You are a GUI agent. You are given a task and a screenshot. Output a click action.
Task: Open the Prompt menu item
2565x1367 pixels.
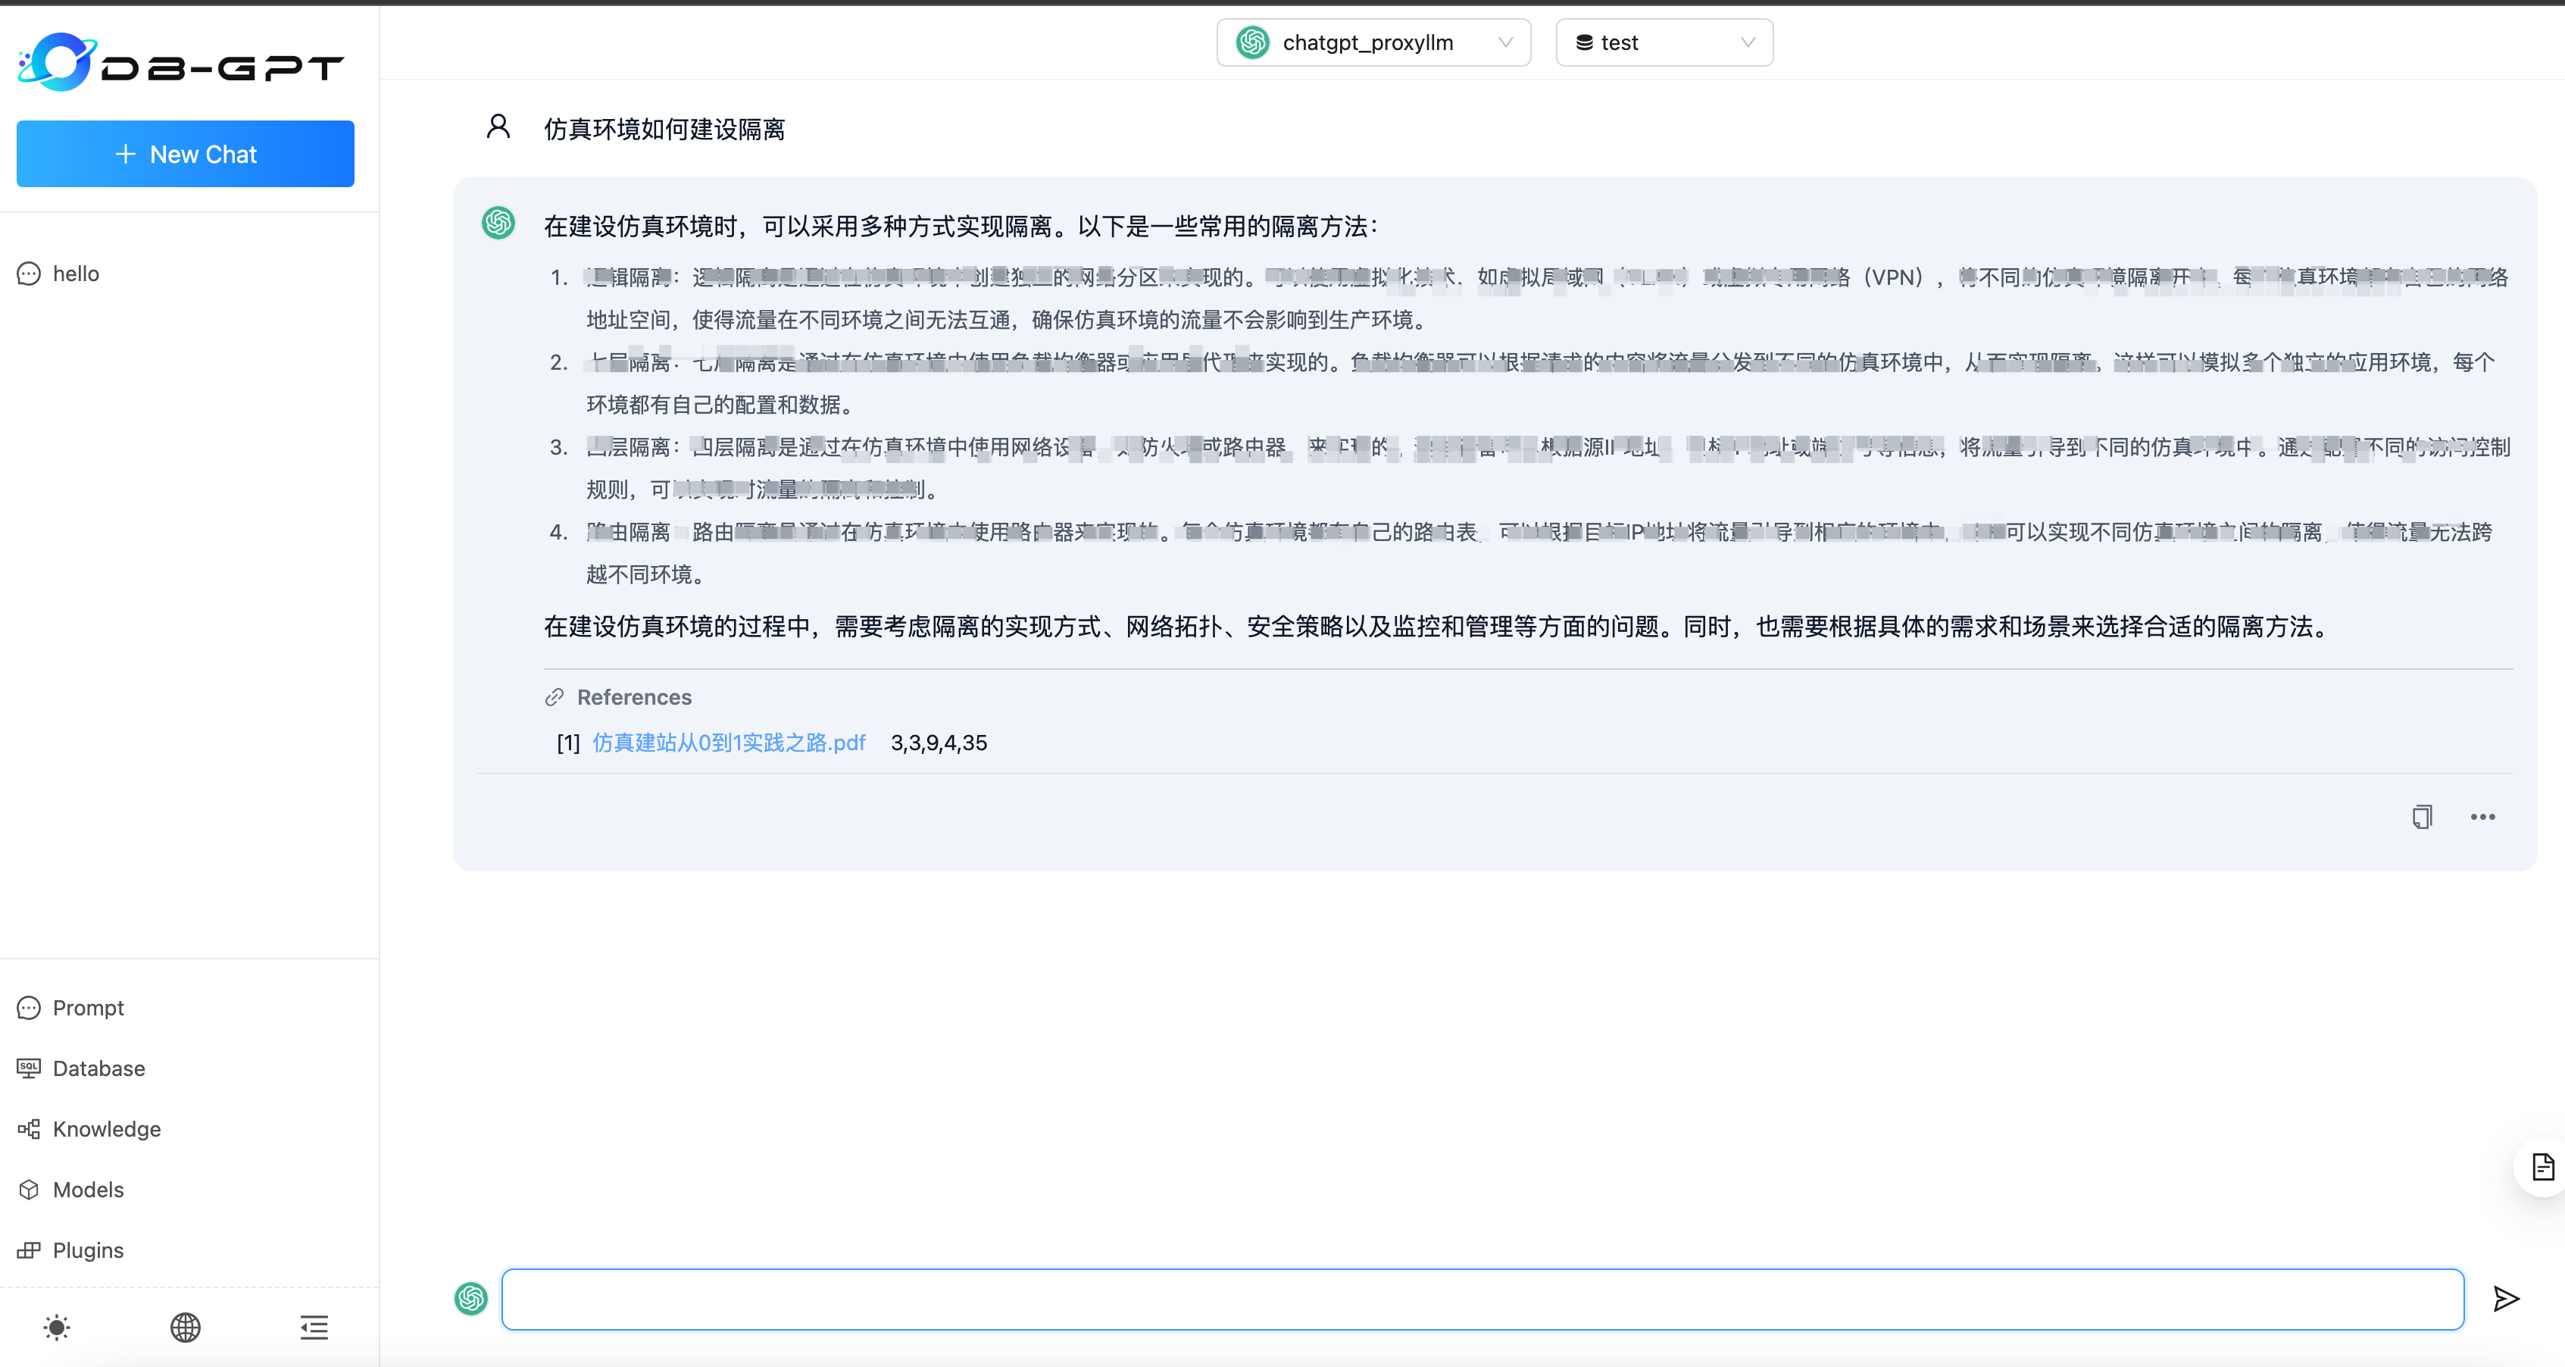[88, 1007]
